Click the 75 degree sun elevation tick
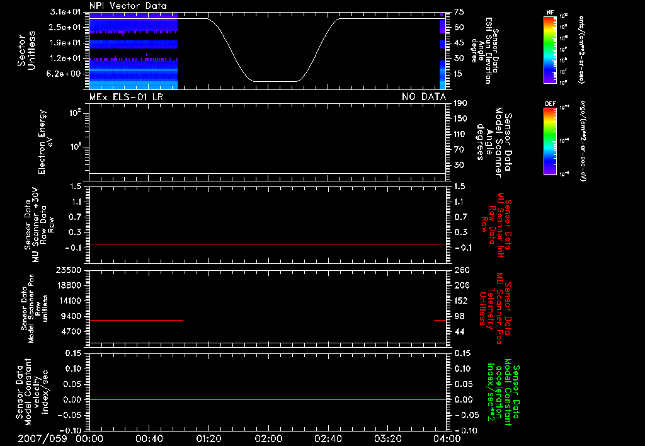Viewport: 645px width, 446px height. coord(459,12)
